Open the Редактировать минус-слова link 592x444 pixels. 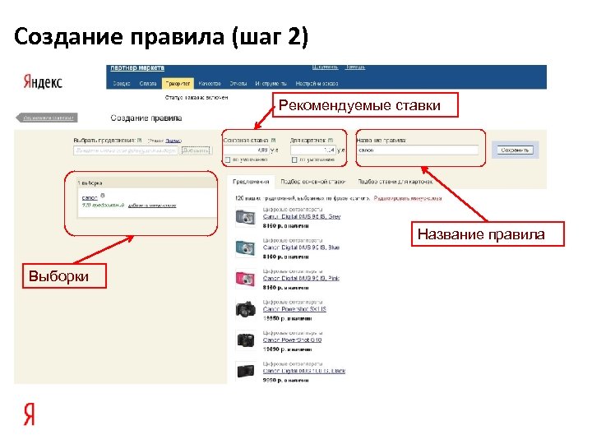coord(408,198)
